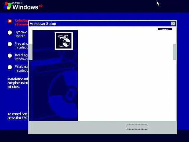Viewport: 189px width, 142px height.
Task: Click the 'To cancel Setup press ESC' text
Action: pyautogui.click(x=18, y=116)
